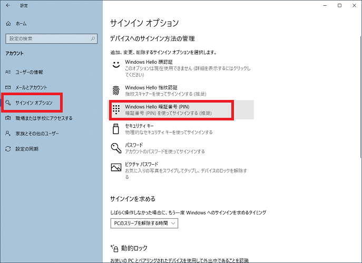Click the ユーザーの情報 person card icon
362x263 pixels.
(8, 72)
